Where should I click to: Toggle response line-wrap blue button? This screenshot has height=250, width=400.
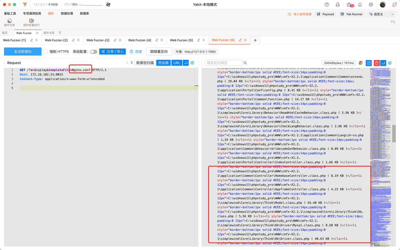[383, 63]
